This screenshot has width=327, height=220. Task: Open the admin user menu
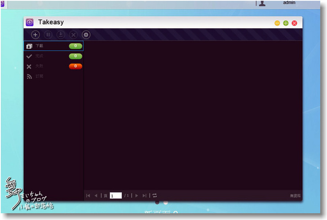pyautogui.click(x=289, y=3)
